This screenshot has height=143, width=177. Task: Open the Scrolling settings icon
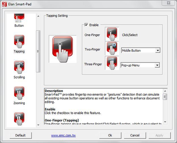(19, 67)
